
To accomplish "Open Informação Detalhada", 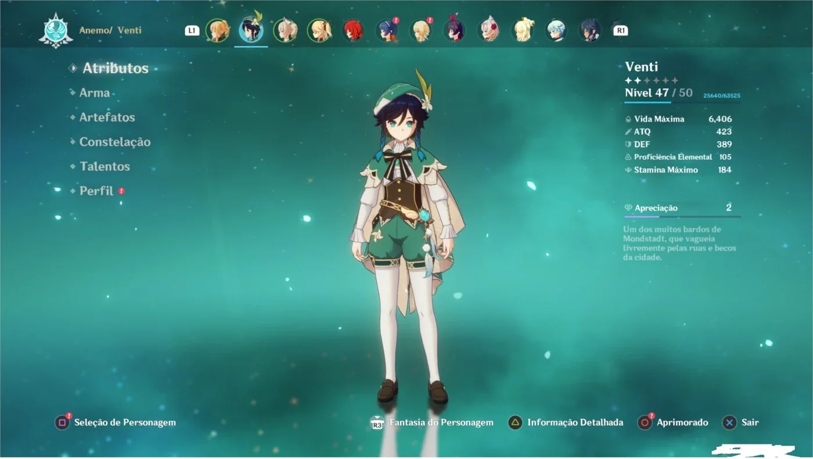I will (x=575, y=422).
